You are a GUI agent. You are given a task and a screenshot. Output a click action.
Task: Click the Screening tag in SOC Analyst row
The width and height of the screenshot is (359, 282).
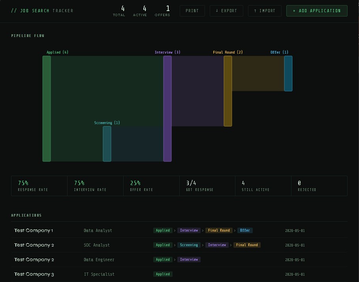(189, 245)
